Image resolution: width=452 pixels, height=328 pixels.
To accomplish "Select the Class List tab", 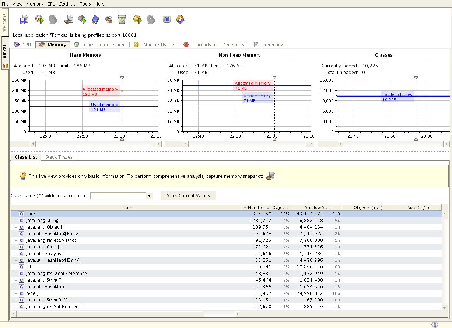I will pos(26,157).
